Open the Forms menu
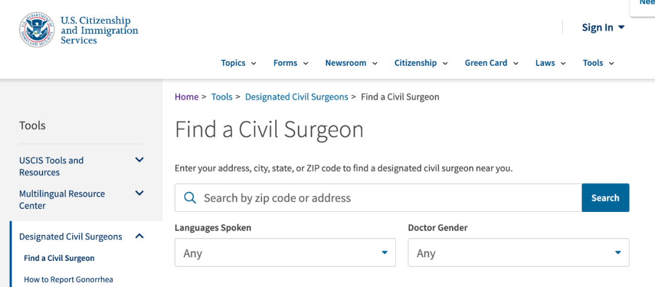Screen dimensions: 655x287 pos(291,63)
